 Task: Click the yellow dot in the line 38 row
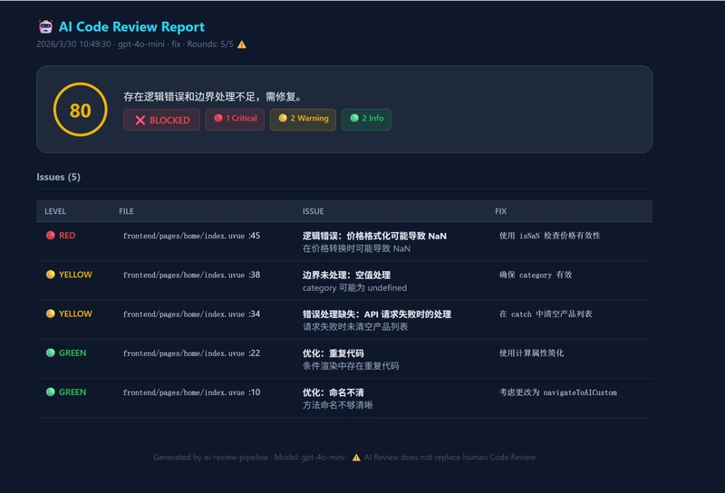(51, 275)
